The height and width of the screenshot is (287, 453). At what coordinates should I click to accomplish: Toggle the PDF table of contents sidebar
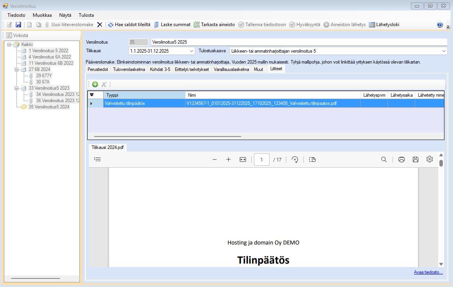tap(98, 159)
